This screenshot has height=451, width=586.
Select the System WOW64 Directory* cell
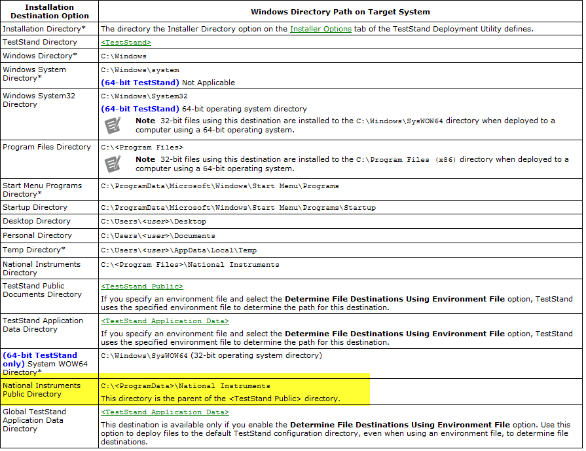49,363
